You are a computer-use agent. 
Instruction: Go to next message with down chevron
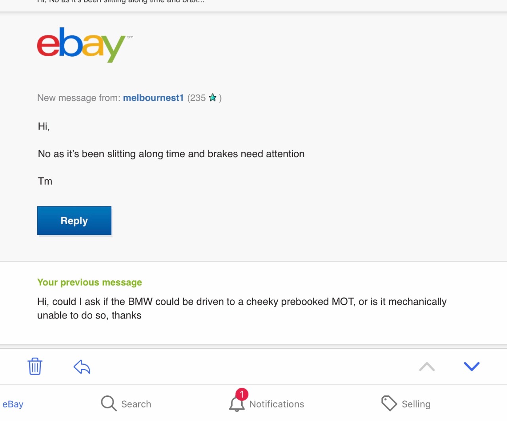click(x=472, y=366)
